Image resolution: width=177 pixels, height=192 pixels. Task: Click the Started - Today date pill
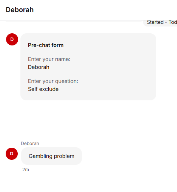point(160,23)
